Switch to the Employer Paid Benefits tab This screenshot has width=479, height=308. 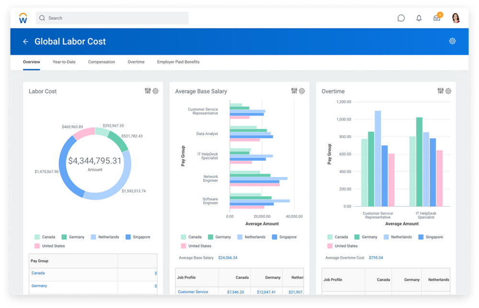pyautogui.click(x=178, y=62)
